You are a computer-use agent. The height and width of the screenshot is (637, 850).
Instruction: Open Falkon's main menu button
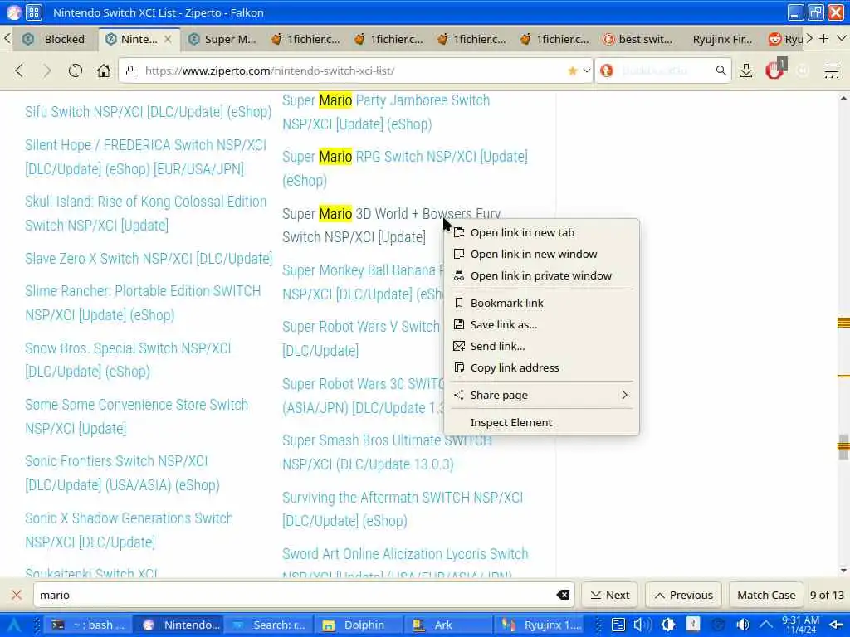[x=831, y=71]
